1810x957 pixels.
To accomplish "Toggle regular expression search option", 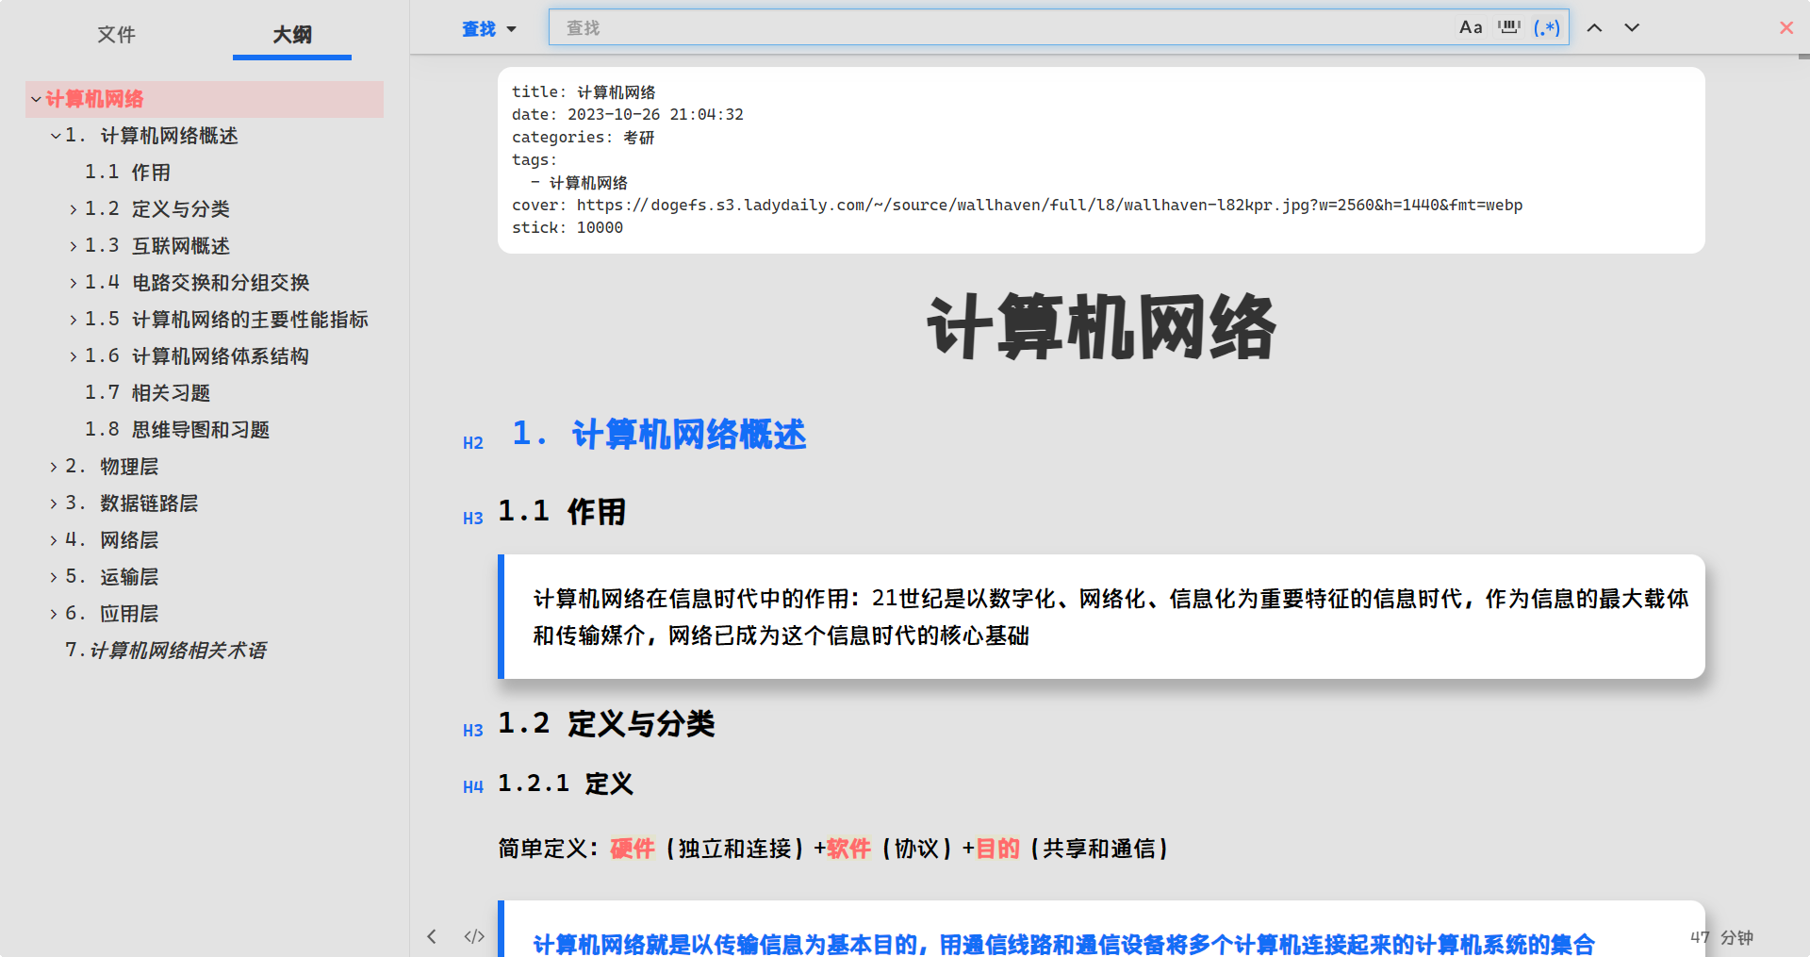I will pos(1547,27).
